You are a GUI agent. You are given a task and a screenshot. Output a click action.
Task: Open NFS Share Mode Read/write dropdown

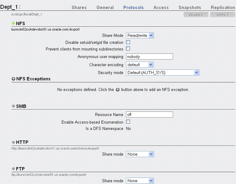pyautogui.click(x=140, y=35)
